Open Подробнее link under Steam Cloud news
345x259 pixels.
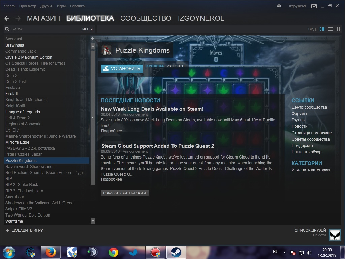111,179
